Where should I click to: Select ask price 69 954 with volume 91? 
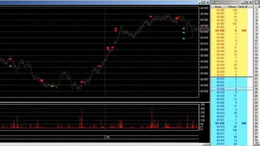pyautogui.click(x=229, y=17)
